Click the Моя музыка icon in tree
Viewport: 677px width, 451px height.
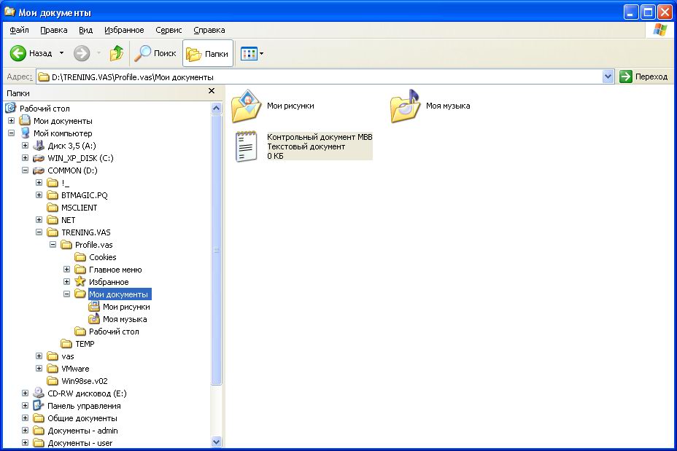point(93,319)
